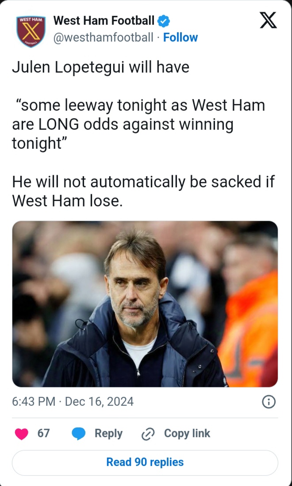This screenshot has width=292, height=486.
Task: Click the "West Ham lose." closing text
Action: click(x=66, y=201)
